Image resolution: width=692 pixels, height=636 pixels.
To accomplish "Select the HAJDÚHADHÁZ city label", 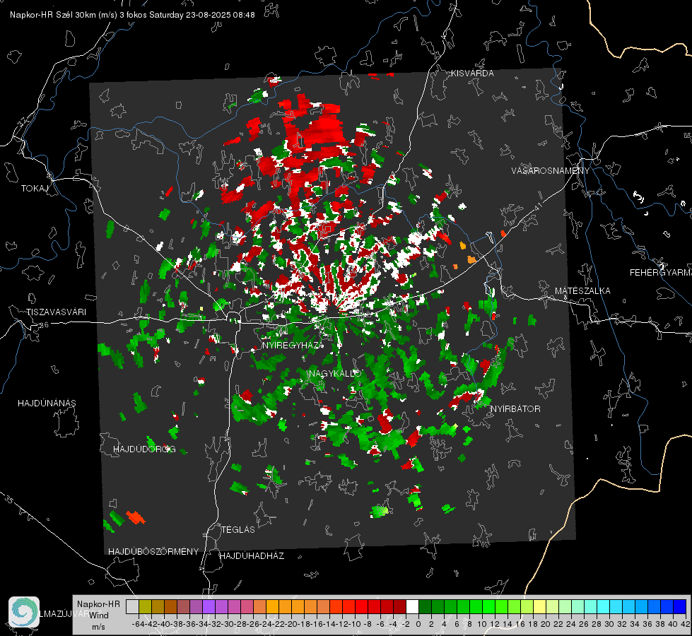I will coord(252,556).
